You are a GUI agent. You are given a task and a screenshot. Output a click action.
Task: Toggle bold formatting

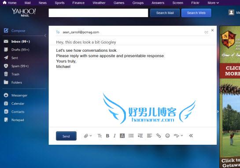[x=107, y=136]
